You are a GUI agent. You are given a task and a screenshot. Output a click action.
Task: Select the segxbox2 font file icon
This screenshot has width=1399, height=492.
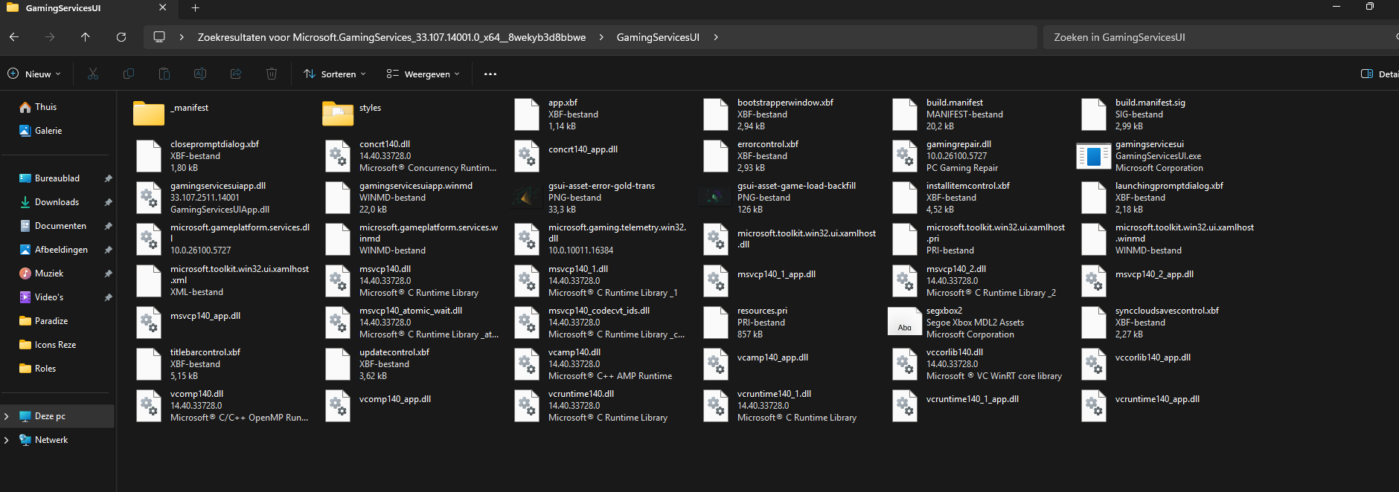point(905,322)
